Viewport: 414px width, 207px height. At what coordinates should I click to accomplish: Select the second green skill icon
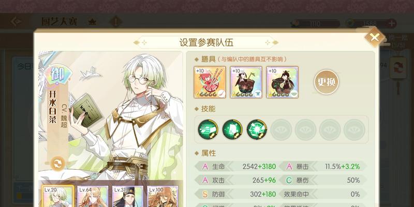[x=232, y=129]
